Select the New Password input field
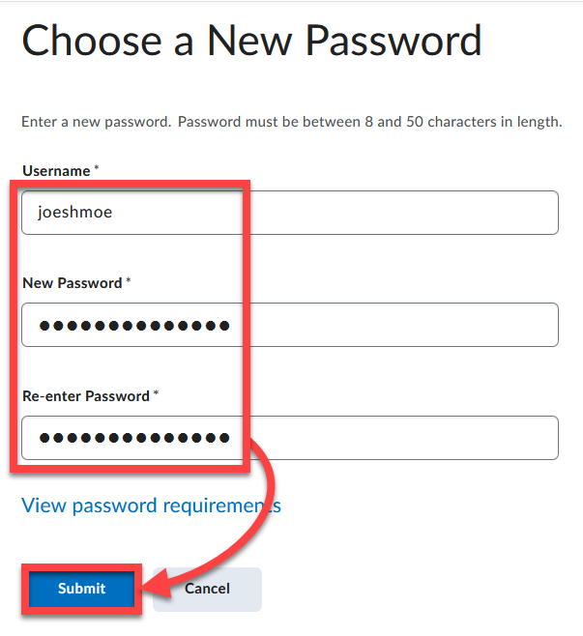 [x=290, y=325]
